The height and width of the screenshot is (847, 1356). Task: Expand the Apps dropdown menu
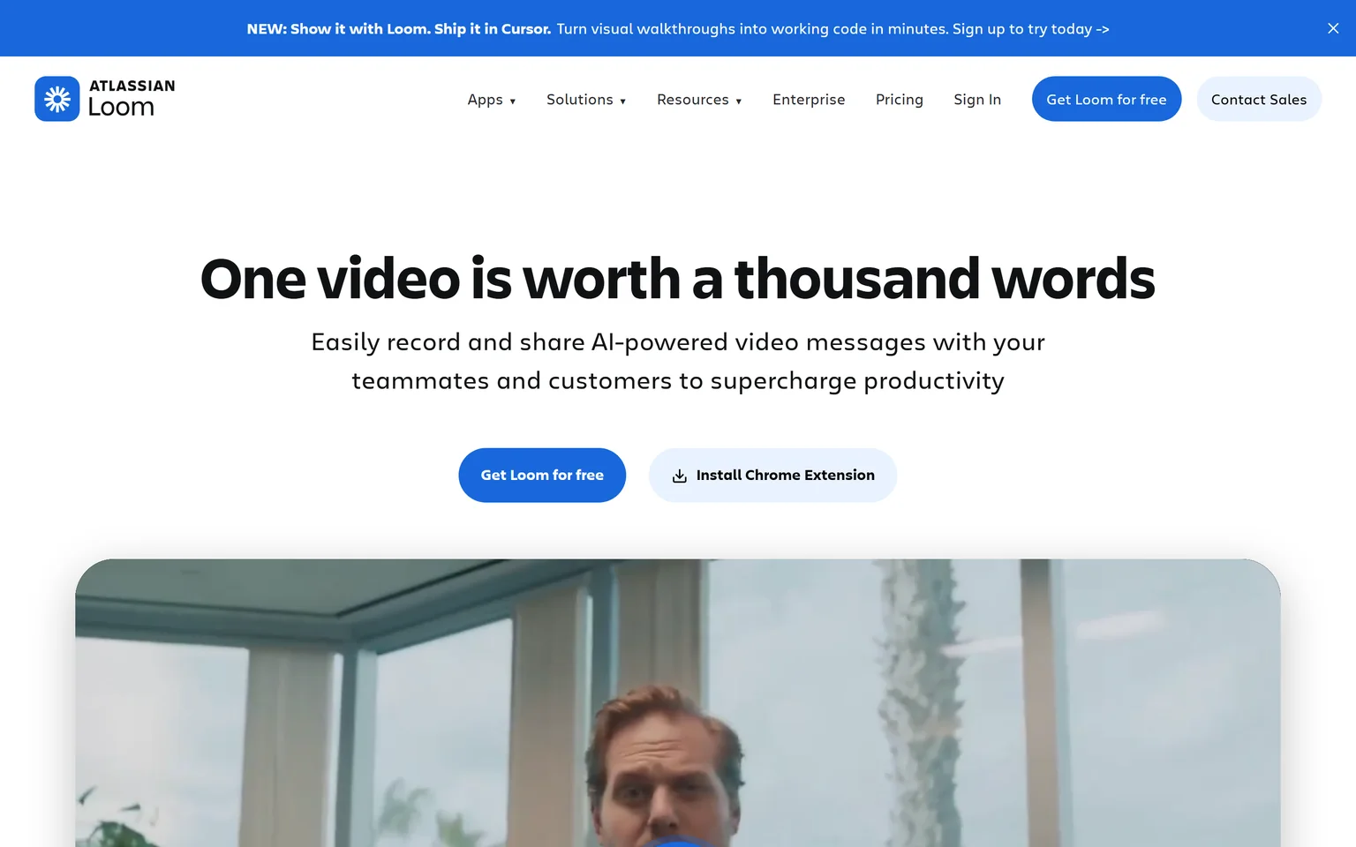pos(492,100)
